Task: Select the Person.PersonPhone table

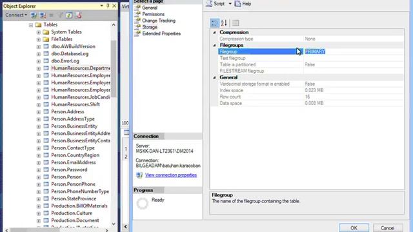Action: pyautogui.click(x=73, y=184)
